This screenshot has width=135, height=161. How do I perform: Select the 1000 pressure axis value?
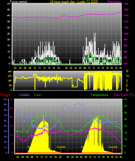[126, 34]
